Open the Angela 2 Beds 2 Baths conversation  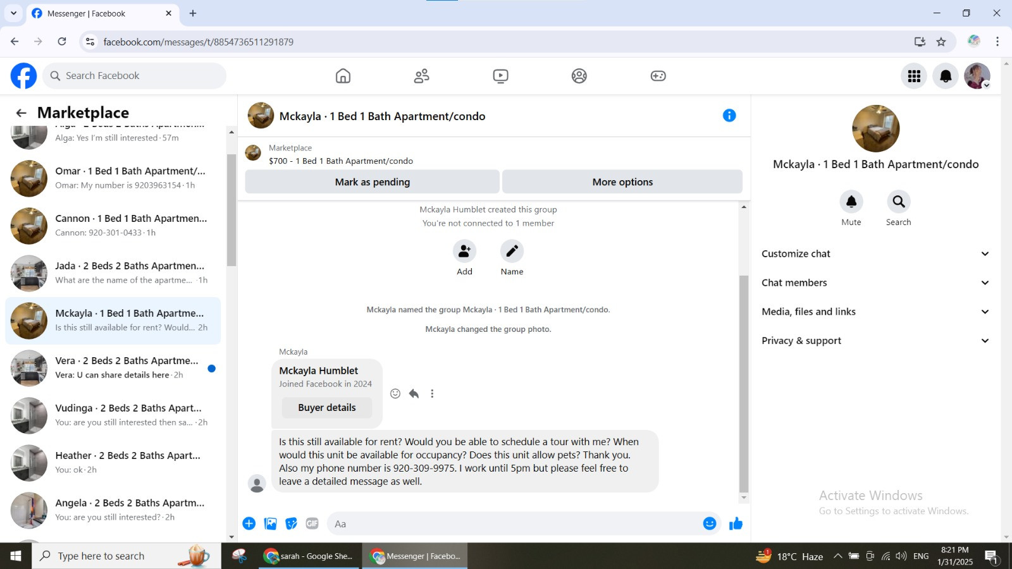tap(113, 510)
